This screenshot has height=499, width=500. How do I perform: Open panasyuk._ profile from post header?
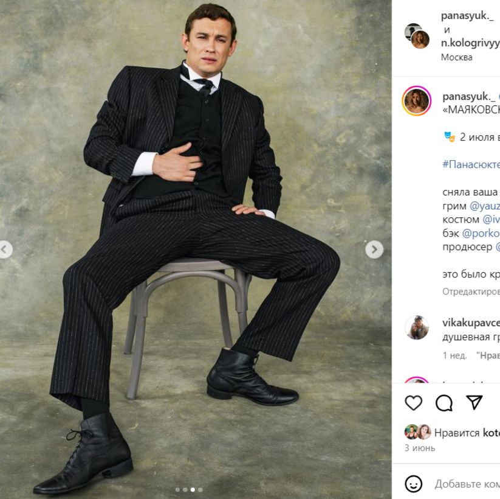[x=467, y=16]
